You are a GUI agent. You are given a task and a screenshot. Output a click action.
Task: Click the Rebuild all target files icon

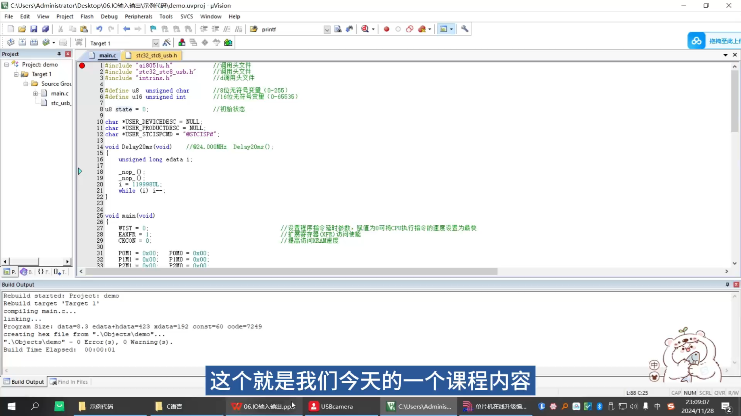click(x=34, y=42)
